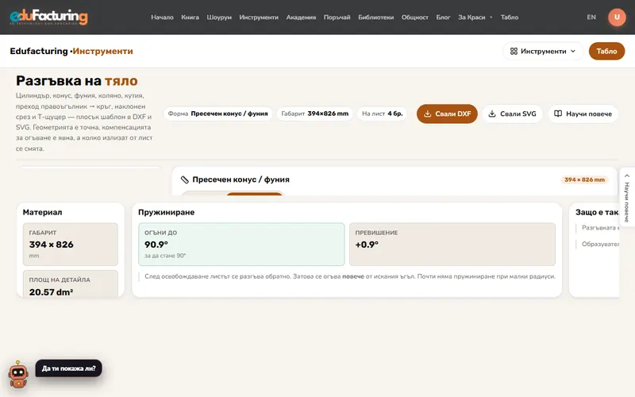Click the orange Табло button
Image resolution: width=635 pixels, height=397 pixels.
point(606,51)
